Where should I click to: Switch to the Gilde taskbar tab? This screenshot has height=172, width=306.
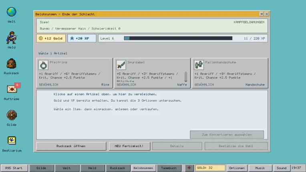41,168
